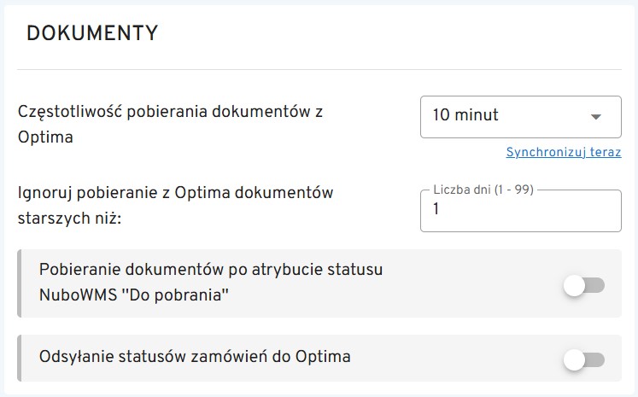
Task: Click the "NuboWMS "Do pobrania"" text line
Action: (136, 295)
